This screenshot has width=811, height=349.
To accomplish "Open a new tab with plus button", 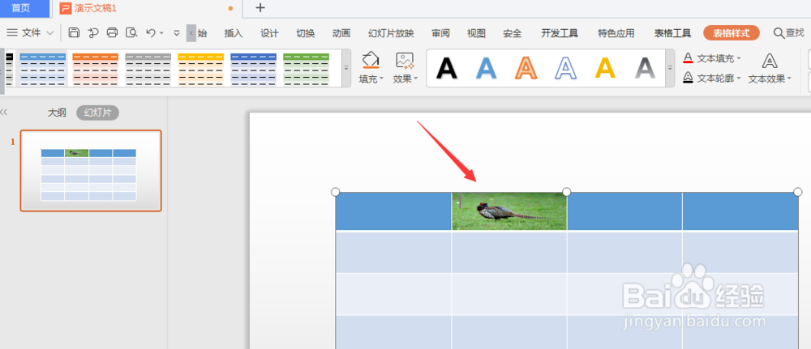I will (260, 8).
